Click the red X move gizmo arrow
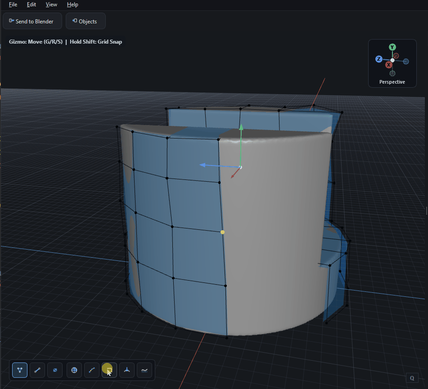Viewport: 428px width, 389px height. pyautogui.click(x=233, y=176)
